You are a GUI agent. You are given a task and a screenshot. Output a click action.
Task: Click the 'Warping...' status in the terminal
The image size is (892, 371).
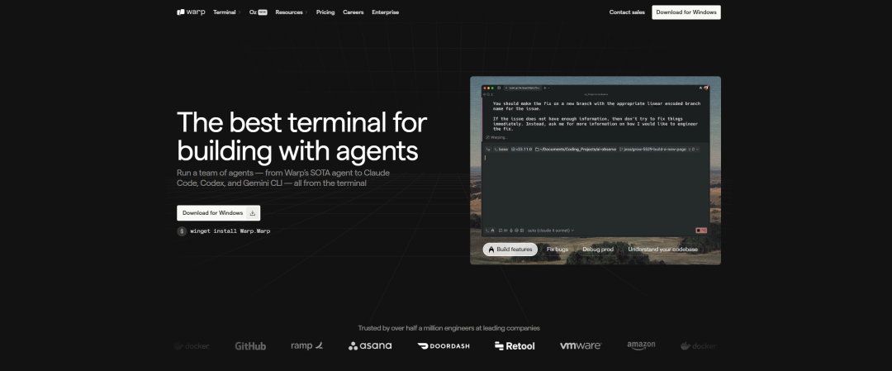coord(496,137)
